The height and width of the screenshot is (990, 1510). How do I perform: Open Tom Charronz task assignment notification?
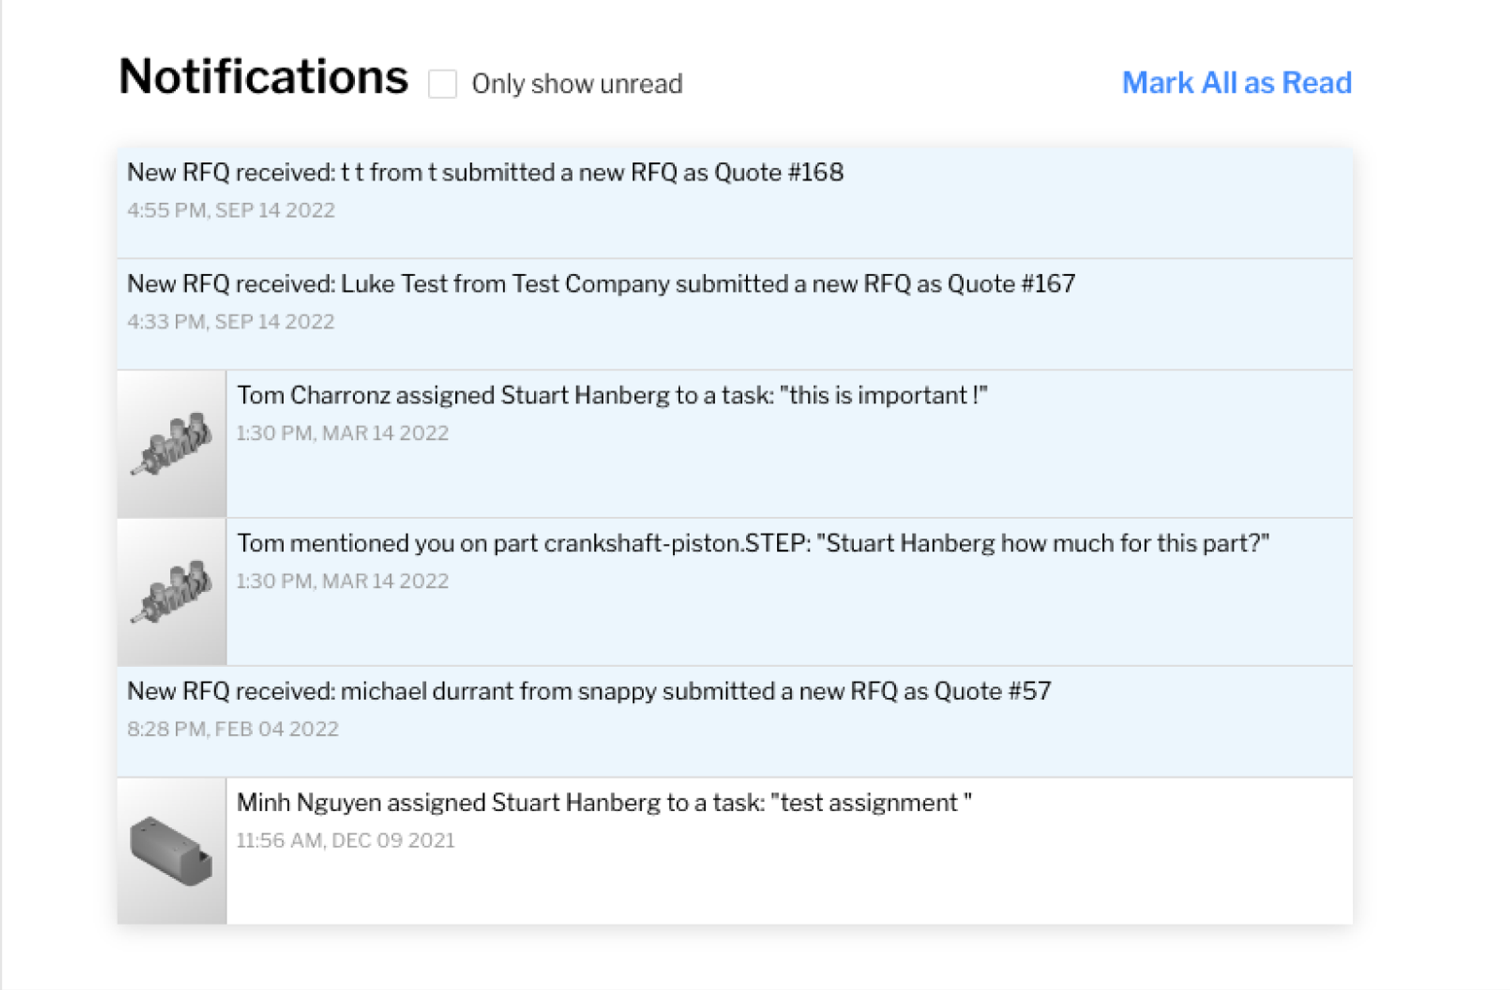(x=612, y=395)
